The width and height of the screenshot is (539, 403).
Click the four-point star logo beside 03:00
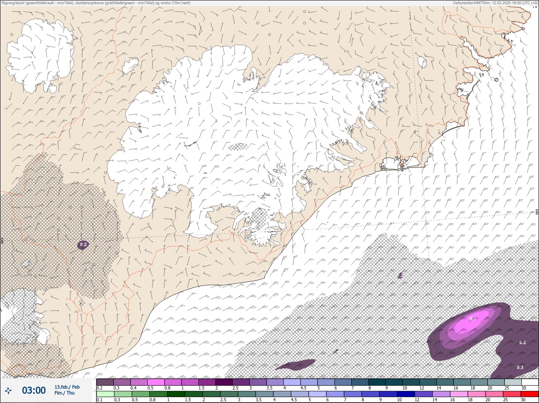(8, 390)
